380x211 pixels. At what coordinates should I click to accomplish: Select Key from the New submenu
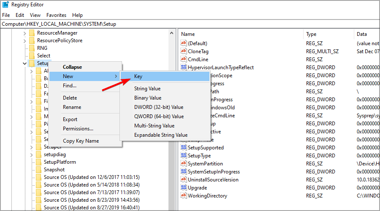click(x=138, y=76)
